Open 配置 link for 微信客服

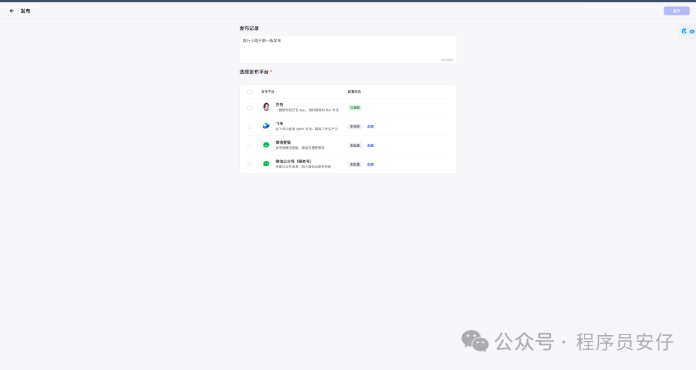coord(371,146)
